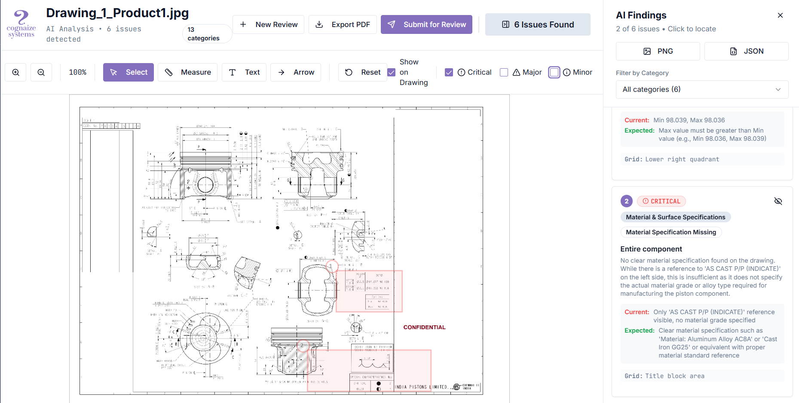Export the drawing as PDF
Screen dimensions: 799x403
pyautogui.click(x=343, y=24)
